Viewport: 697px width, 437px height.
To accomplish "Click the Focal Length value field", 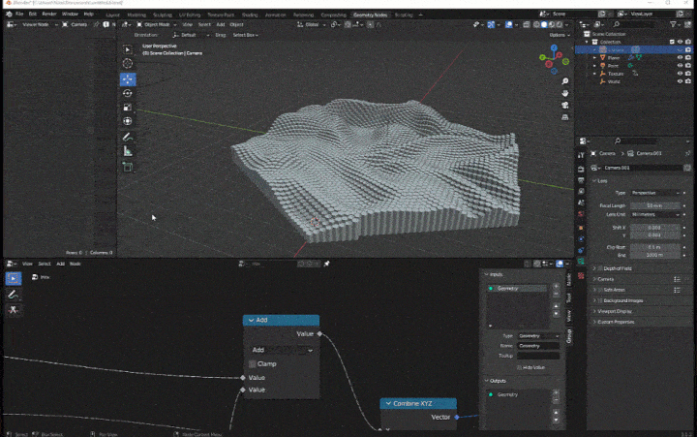I will click(x=653, y=205).
